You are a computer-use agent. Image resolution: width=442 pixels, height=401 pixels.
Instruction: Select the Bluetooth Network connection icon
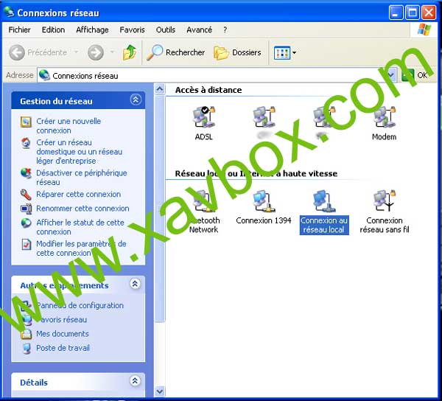pyautogui.click(x=204, y=200)
